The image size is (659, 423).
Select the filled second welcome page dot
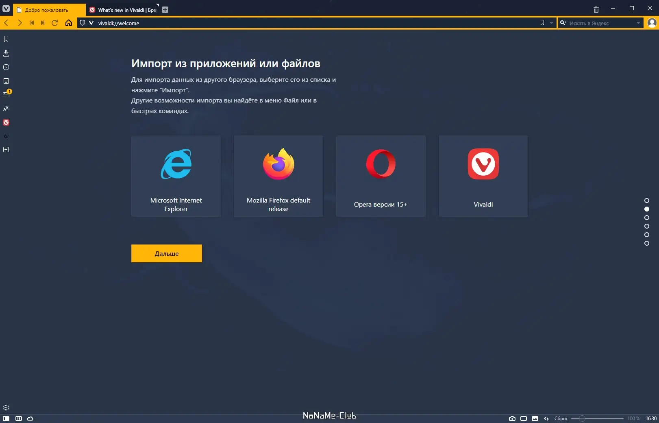click(647, 209)
